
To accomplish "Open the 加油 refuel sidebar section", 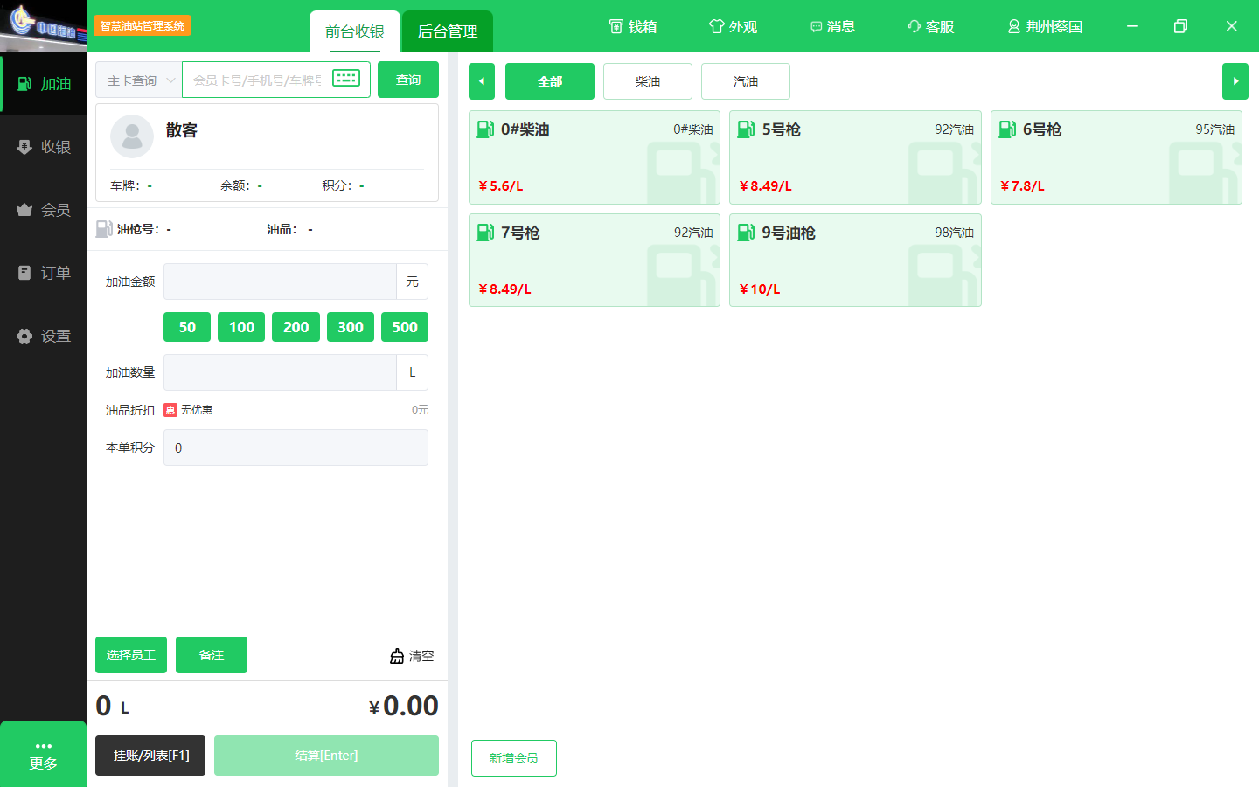I will (44, 84).
